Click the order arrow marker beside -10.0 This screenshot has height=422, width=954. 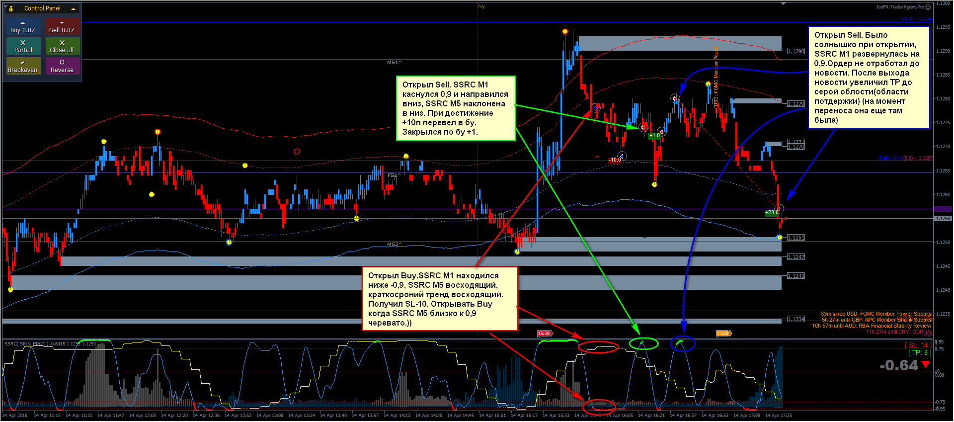point(622,156)
